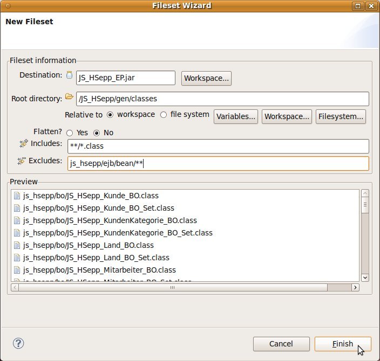Screen dimensions: 380x361
Task: Click the help question mark icon
Action: (18, 343)
